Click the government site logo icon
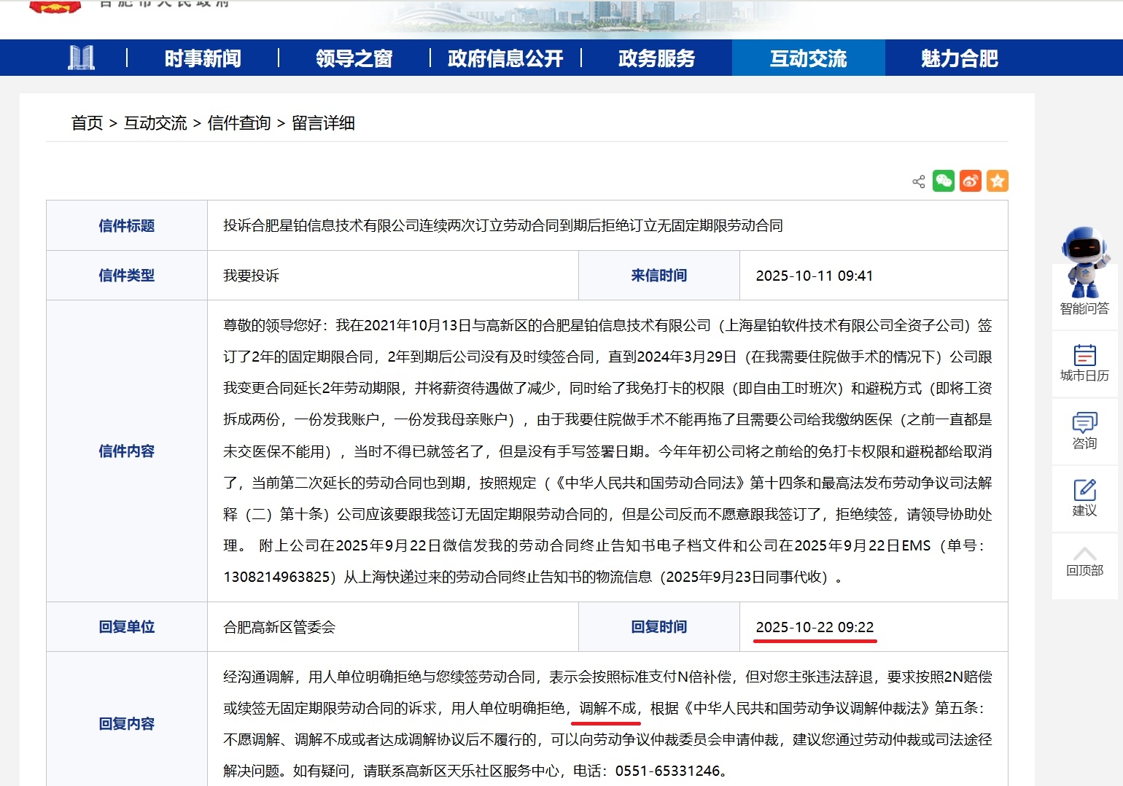The width and height of the screenshot is (1123, 786). click(x=82, y=58)
